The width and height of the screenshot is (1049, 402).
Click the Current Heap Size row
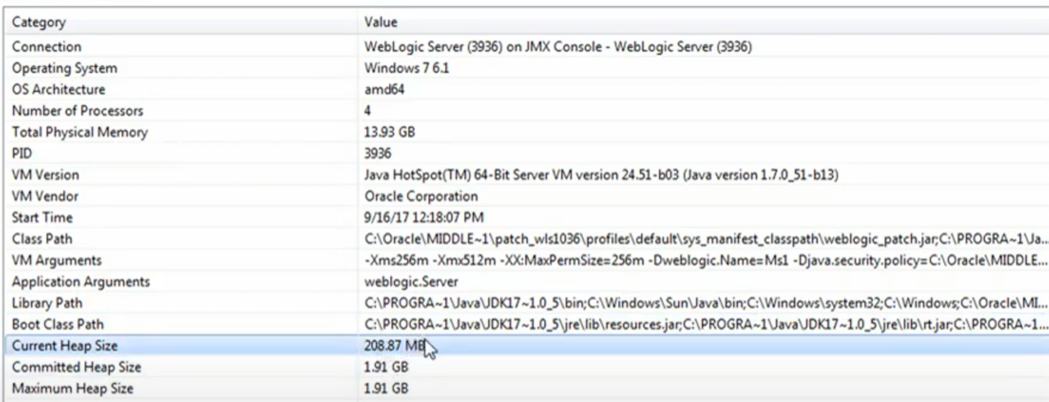pyautogui.click(x=527, y=346)
